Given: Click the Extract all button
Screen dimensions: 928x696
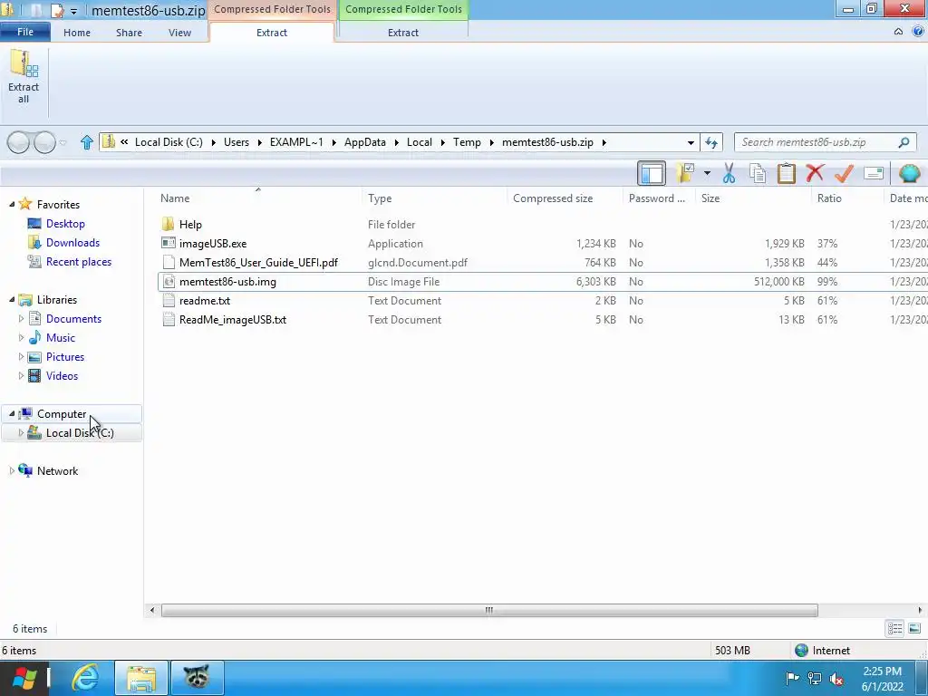Looking at the screenshot, I should [x=24, y=78].
